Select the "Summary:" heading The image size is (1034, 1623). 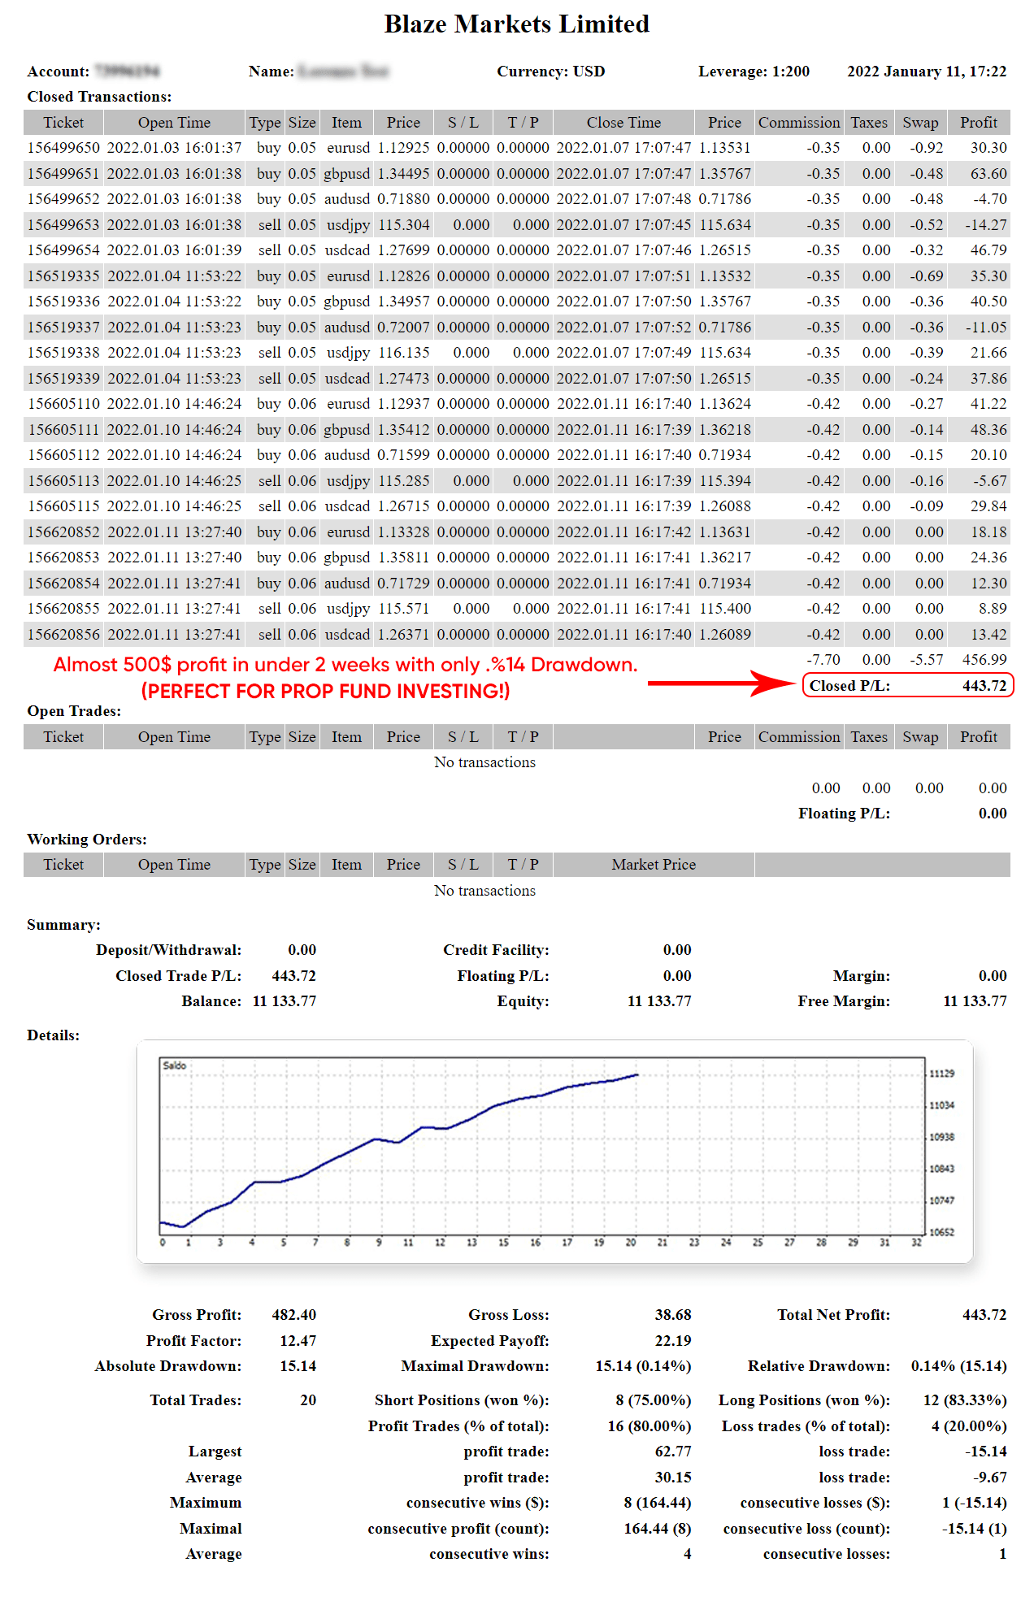63,925
